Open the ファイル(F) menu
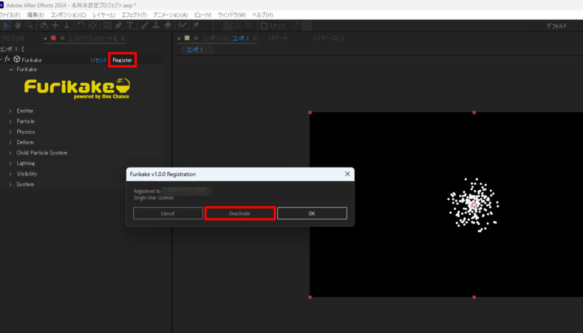This screenshot has width=583, height=333. [10, 15]
